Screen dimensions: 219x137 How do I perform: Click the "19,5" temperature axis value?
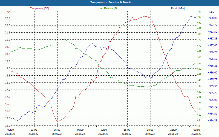[x=8, y=61]
